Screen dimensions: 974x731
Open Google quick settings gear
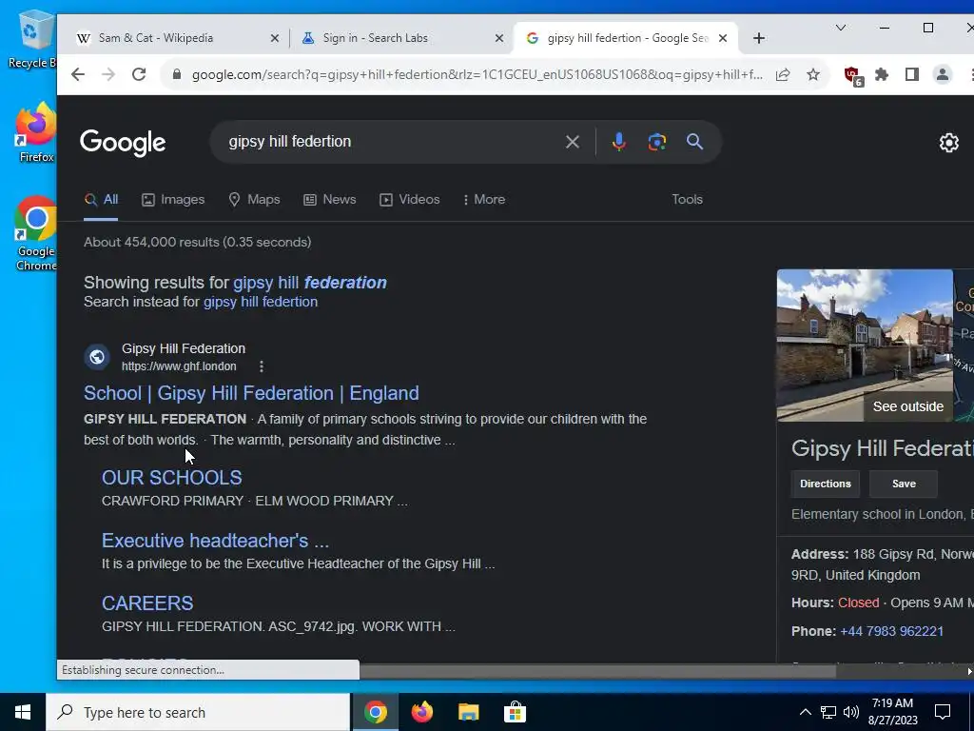click(x=948, y=143)
